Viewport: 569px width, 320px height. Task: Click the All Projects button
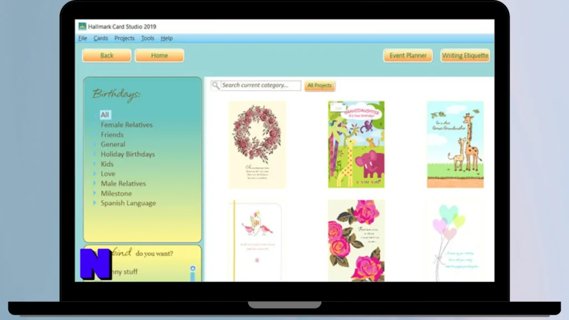pyautogui.click(x=320, y=86)
